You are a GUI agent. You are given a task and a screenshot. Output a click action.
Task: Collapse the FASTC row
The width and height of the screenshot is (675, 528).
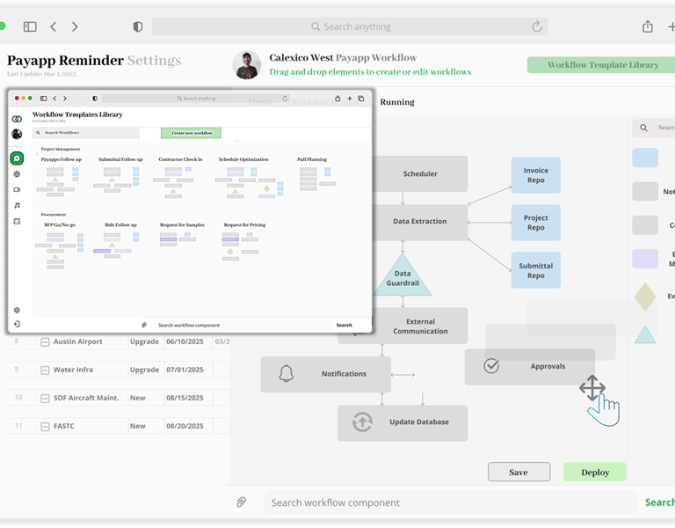click(45, 426)
